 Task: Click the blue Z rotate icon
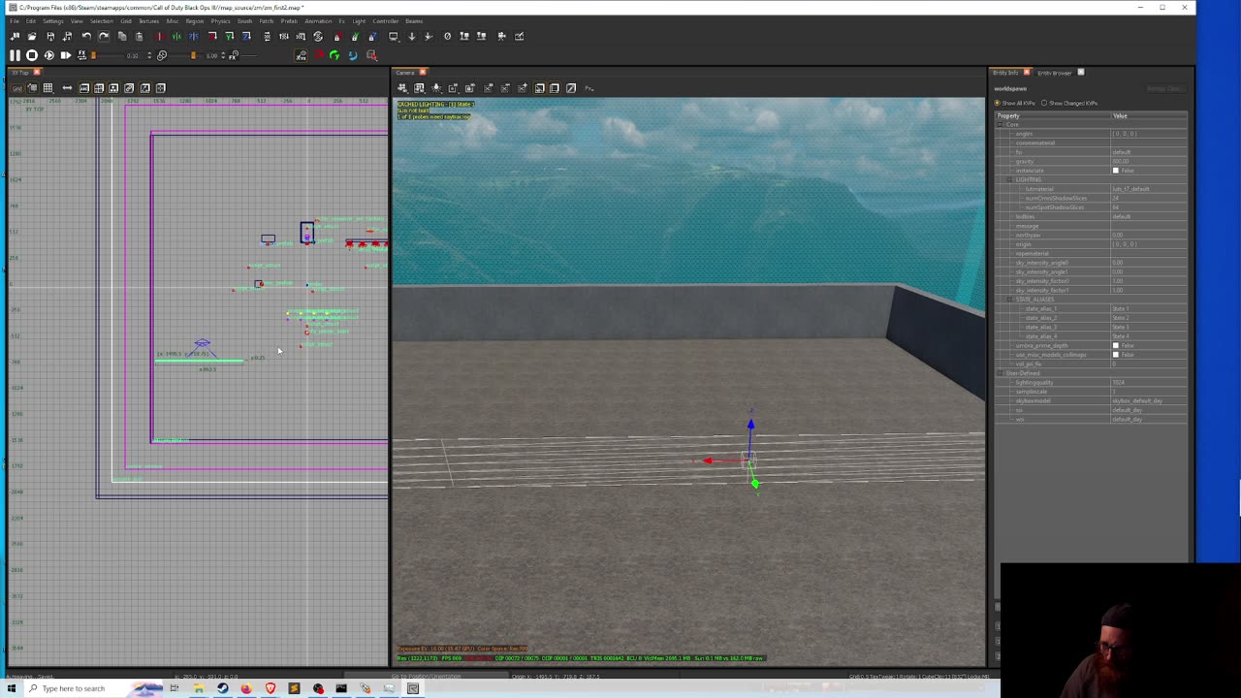click(x=247, y=36)
